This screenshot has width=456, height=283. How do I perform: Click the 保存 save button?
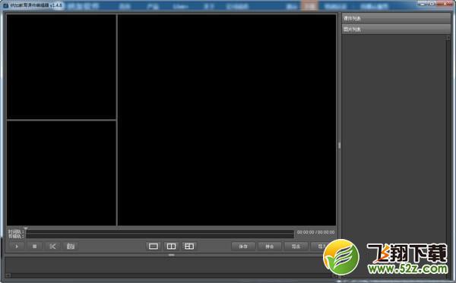click(243, 247)
